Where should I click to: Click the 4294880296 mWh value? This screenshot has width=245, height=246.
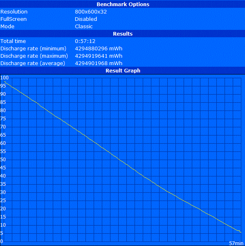coord(99,49)
